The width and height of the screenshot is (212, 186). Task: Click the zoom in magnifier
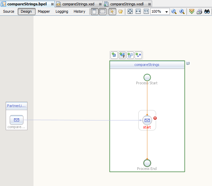pyautogui.click(x=182, y=11)
